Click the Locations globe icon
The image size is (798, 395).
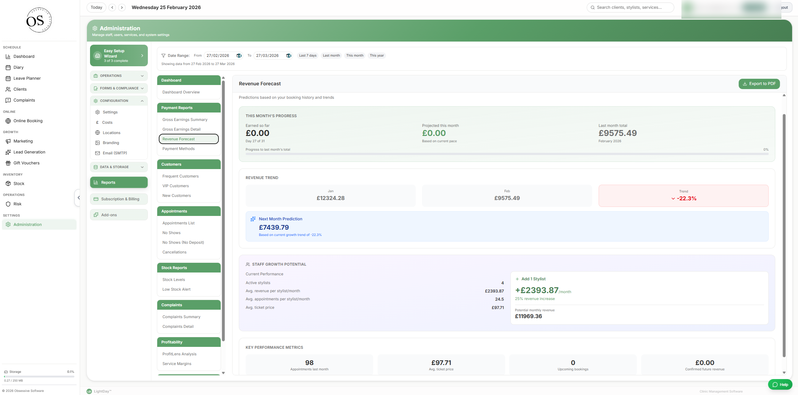point(98,133)
